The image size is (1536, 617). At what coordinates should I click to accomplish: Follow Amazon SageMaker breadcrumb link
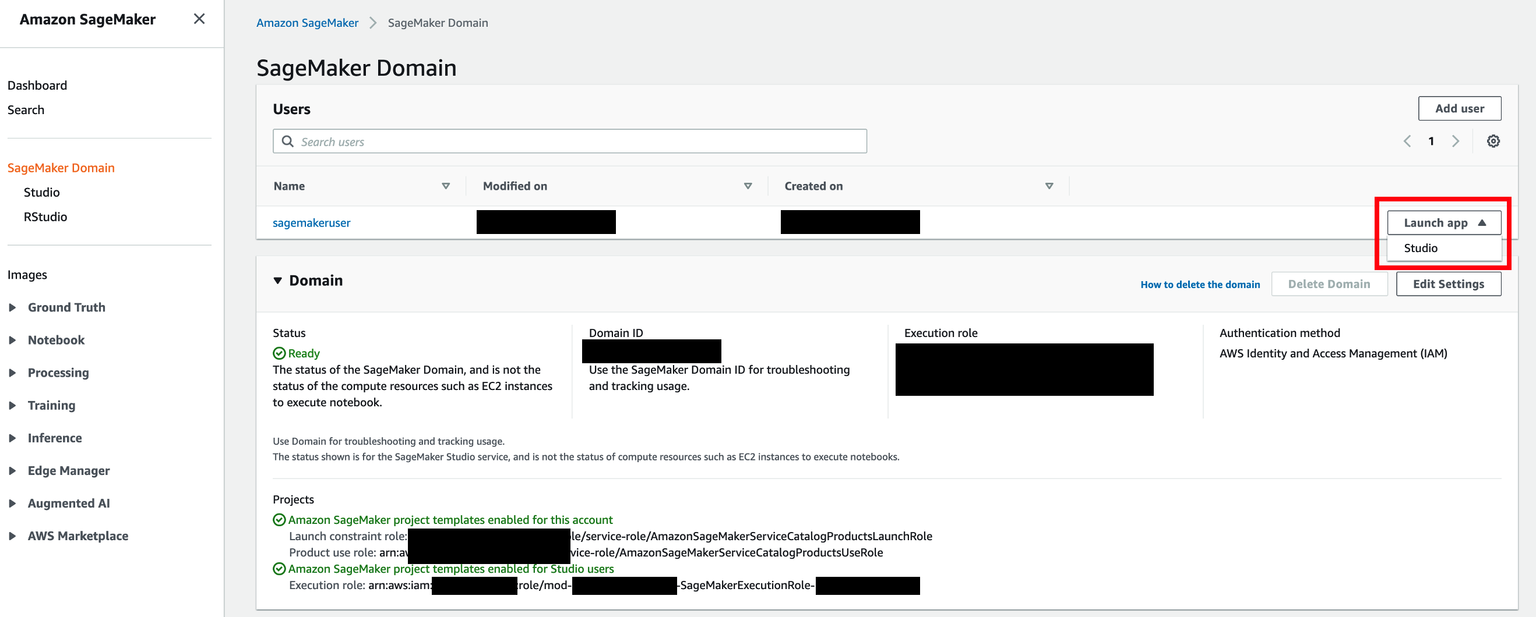pos(307,23)
